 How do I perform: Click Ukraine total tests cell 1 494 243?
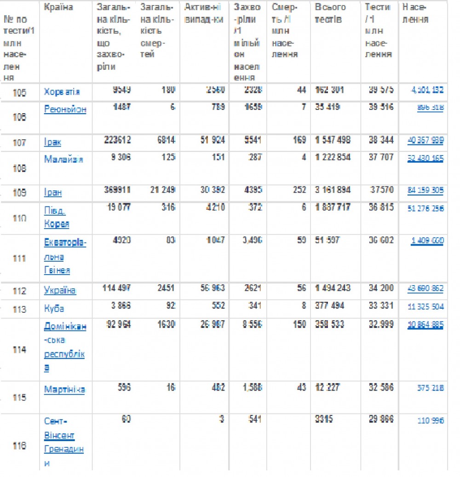click(333, 288)
